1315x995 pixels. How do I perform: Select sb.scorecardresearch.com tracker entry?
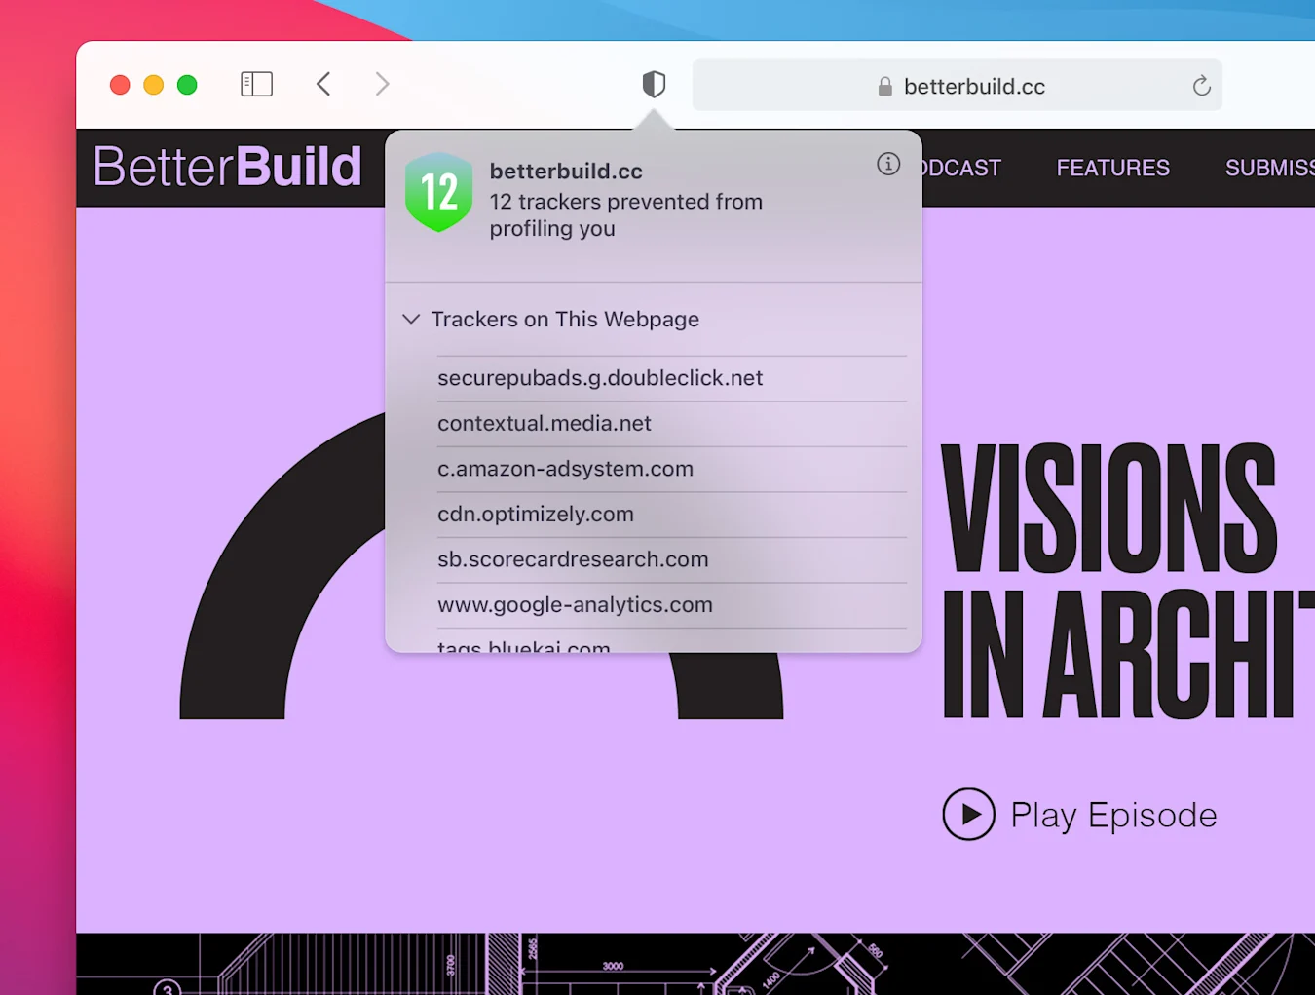point(573,559)
